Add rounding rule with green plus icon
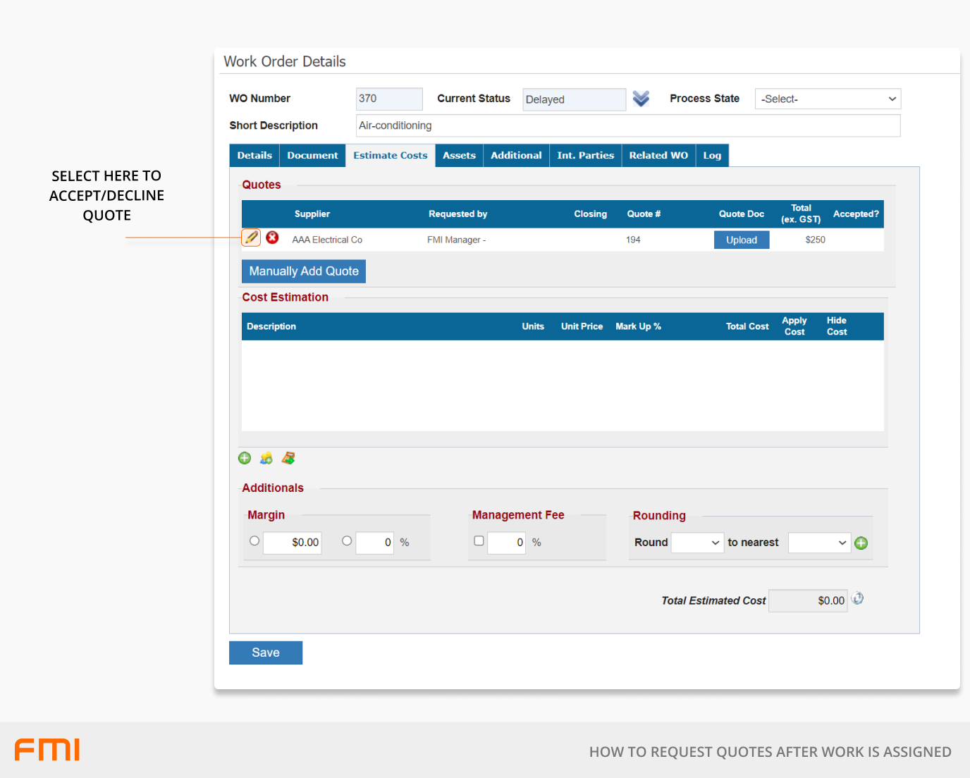Screen dimensions: 970x778 point(861,543)
